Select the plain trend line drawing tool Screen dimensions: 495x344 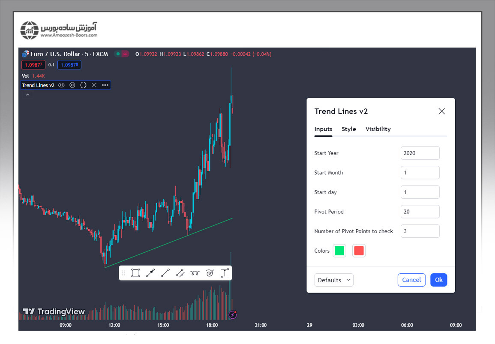point(165,273)
